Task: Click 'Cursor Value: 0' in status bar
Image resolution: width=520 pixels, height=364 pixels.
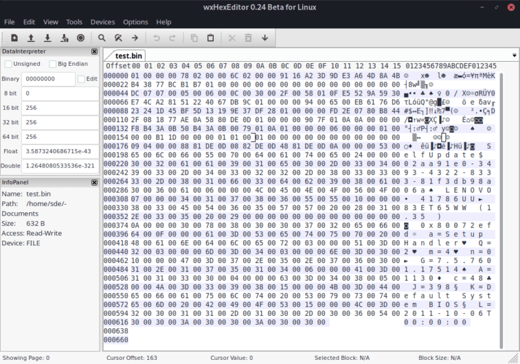Action: [232, 358]
